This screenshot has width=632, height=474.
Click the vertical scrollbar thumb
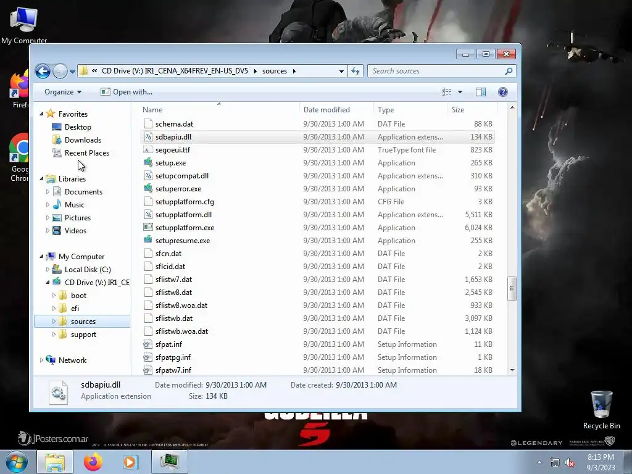tap(512, 288)
